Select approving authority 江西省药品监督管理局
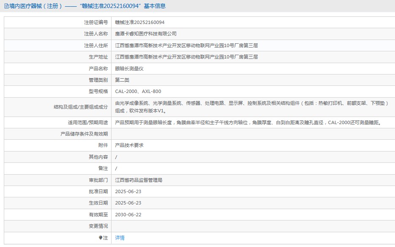This screenshot has width=395, height=247. click(139, 180)
